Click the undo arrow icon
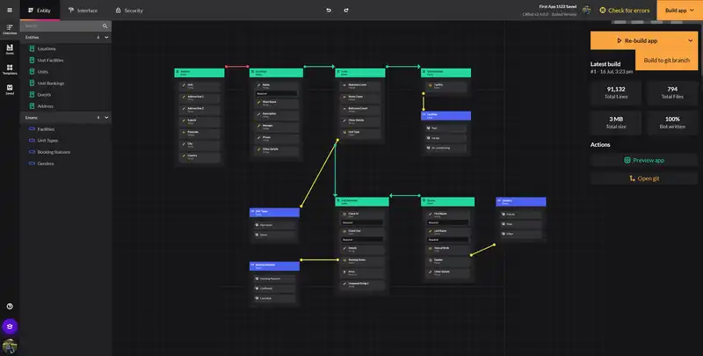Image resolution: width=703 pixels, height=356 pixels. [329, 11]
